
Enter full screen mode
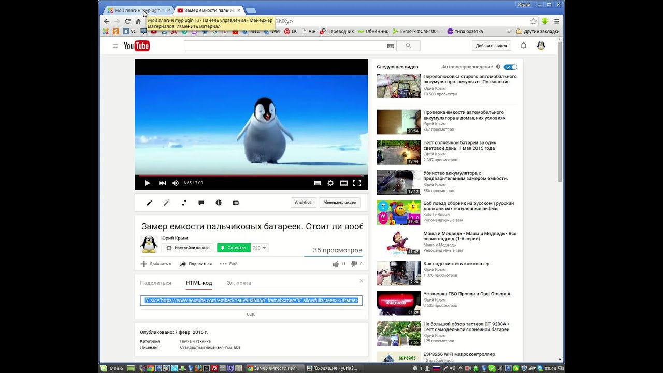click(x=357, y=183)
